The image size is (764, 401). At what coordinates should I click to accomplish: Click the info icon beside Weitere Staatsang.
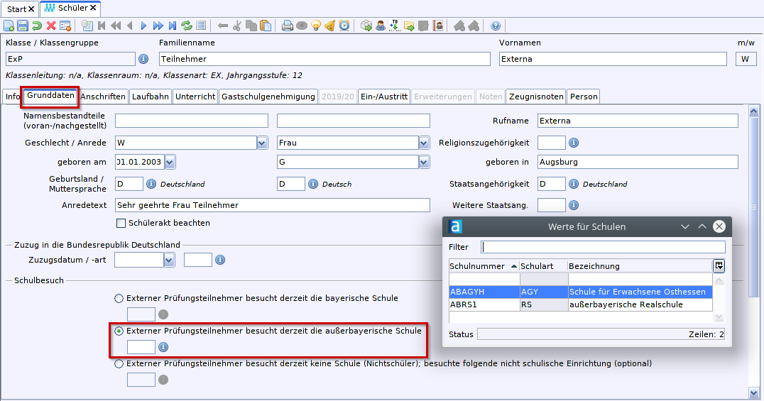pos(574,205)
